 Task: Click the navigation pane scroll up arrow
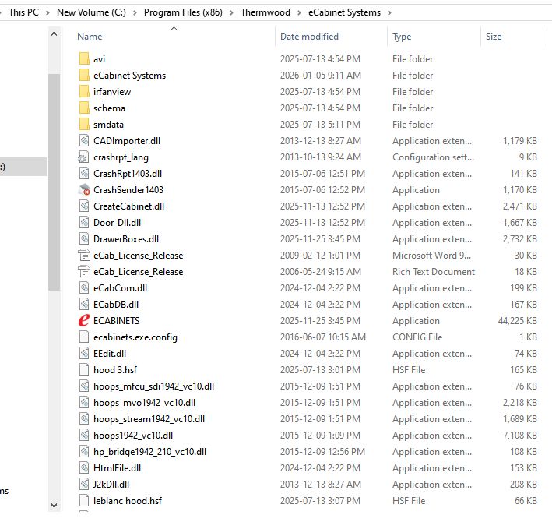click(54, 35)
